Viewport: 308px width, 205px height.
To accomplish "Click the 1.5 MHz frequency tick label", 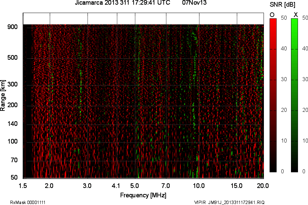I will tap(23, 185).
